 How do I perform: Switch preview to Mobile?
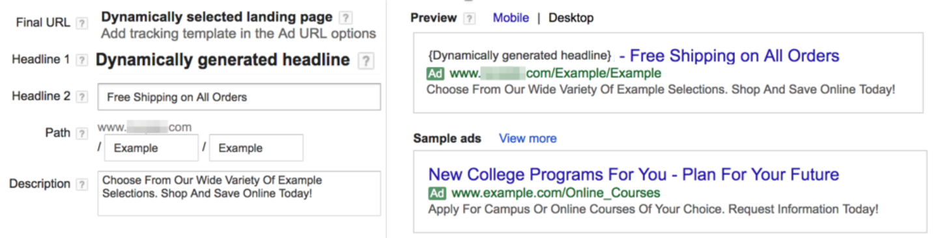(511, 18)
